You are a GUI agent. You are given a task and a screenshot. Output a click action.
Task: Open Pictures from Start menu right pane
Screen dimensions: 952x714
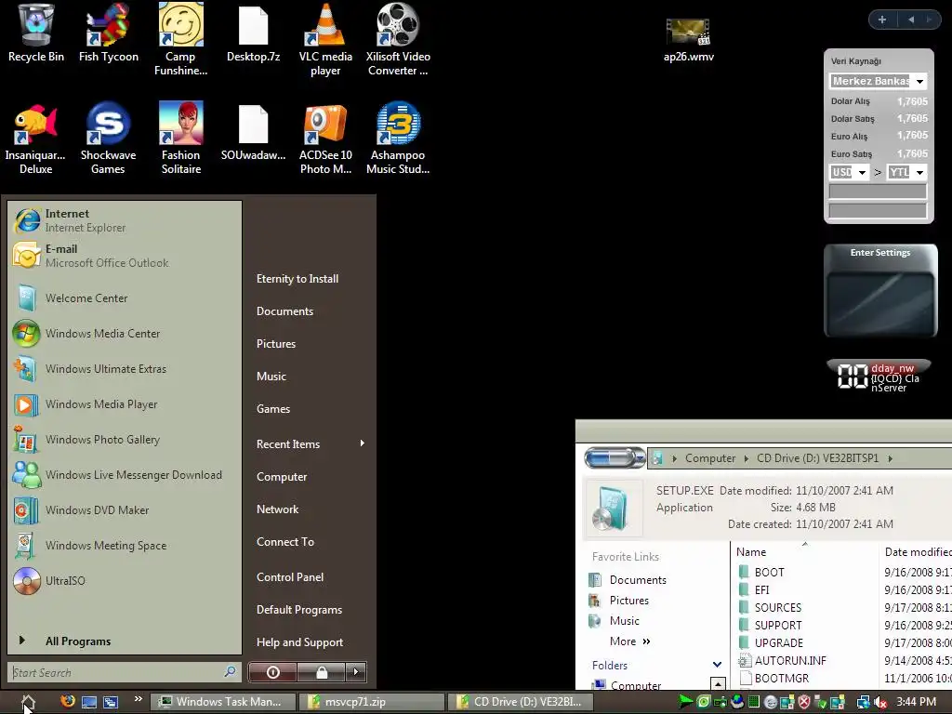(276, 344)
